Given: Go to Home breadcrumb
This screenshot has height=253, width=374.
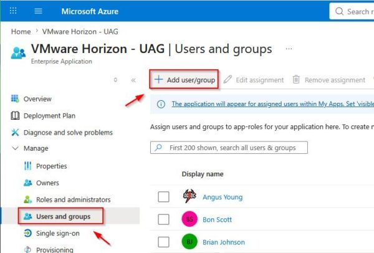Looking at the screenshot, I should [21, 32].
